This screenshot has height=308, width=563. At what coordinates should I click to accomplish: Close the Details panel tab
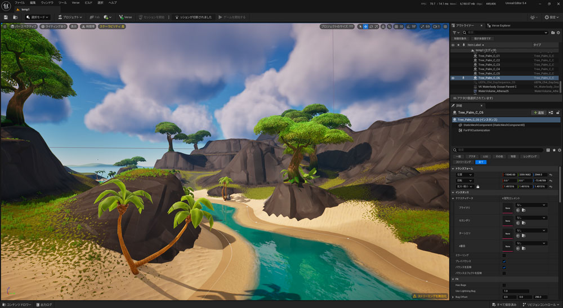481,105
